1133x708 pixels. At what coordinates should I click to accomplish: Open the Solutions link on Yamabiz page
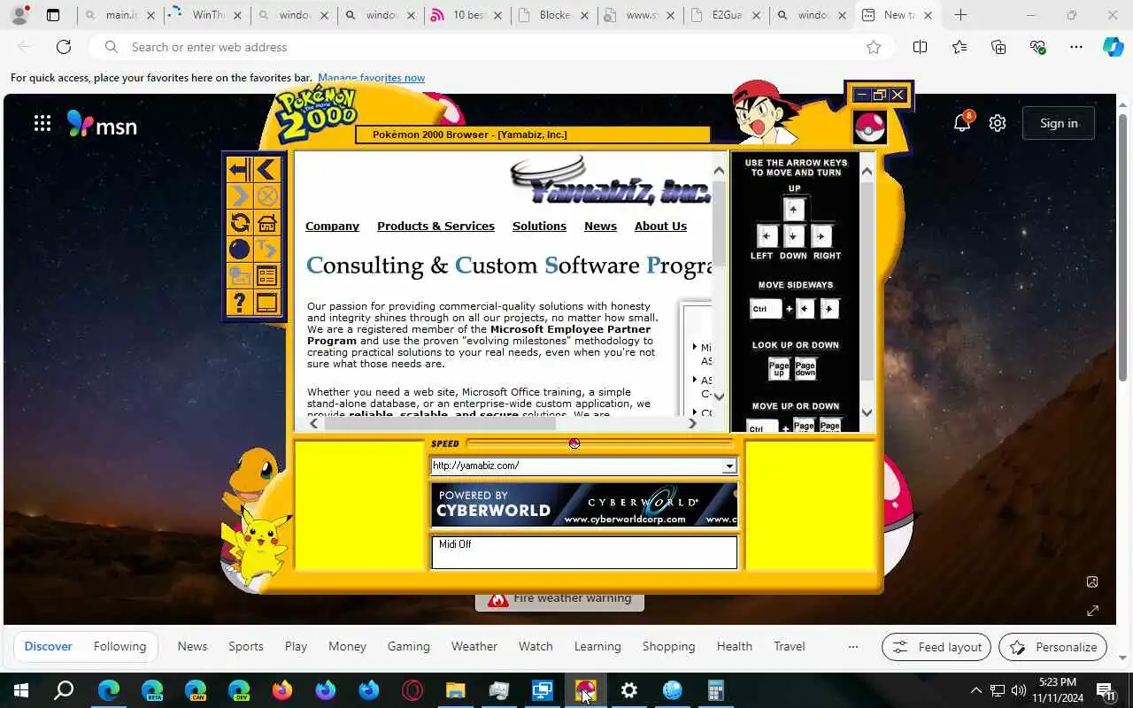pyautogui.click(x=539, y=226)
